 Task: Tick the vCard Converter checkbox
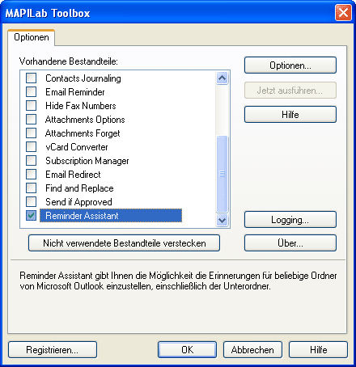[31, 147]
